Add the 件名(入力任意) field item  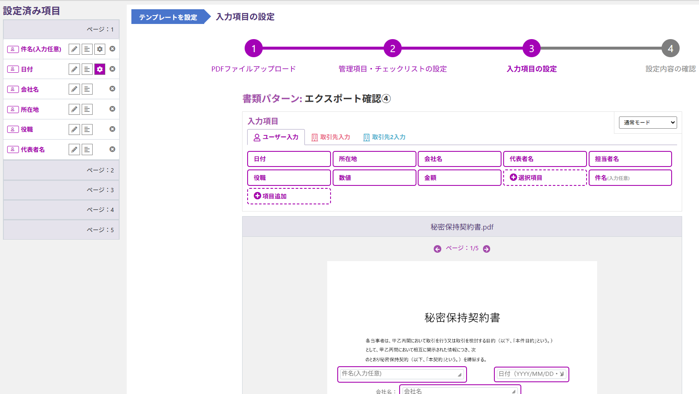coord(630,178)
